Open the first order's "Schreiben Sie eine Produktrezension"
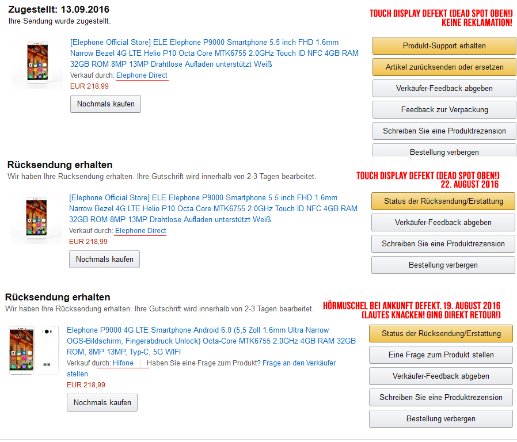 (444, 131)
